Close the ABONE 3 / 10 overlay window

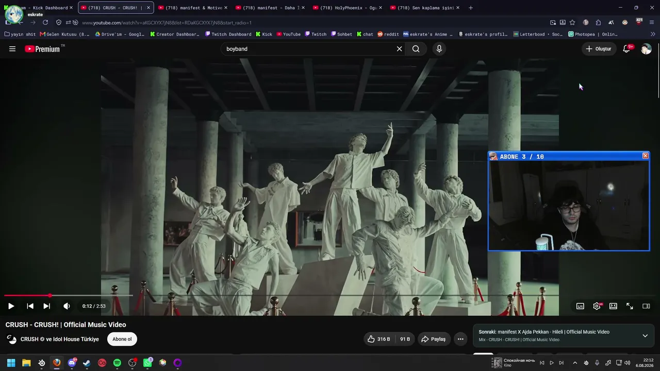click(x=645, y=156)
